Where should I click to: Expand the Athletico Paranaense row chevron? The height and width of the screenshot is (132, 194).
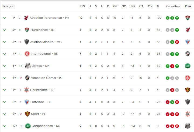click(x=5, y=18)
